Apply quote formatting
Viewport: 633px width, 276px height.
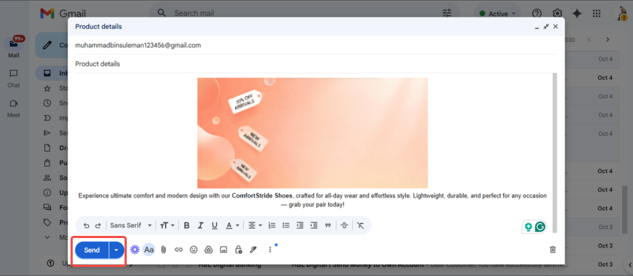pos(328,226)
